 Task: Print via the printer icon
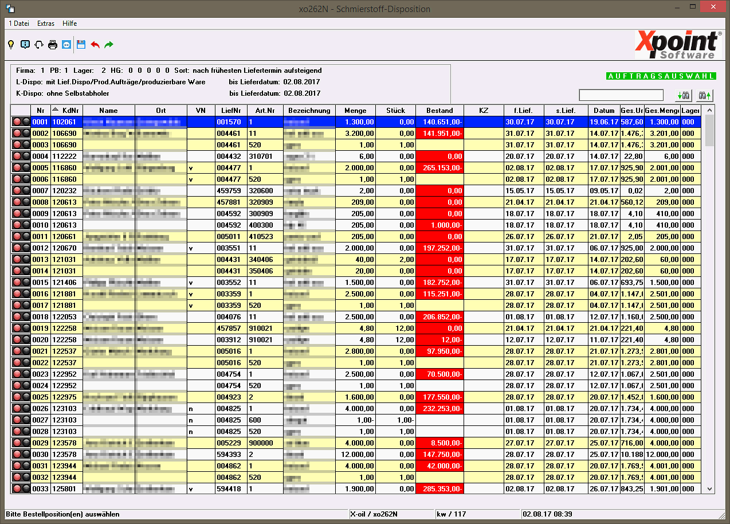pyautogui.click(x=53, y=44)
